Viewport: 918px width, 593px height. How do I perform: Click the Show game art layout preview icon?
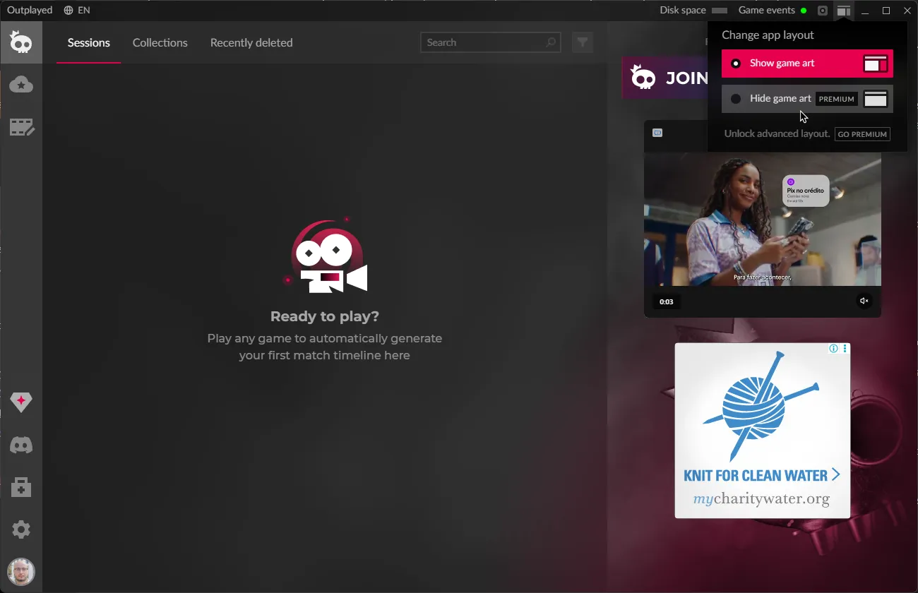(x=876, y=64)
